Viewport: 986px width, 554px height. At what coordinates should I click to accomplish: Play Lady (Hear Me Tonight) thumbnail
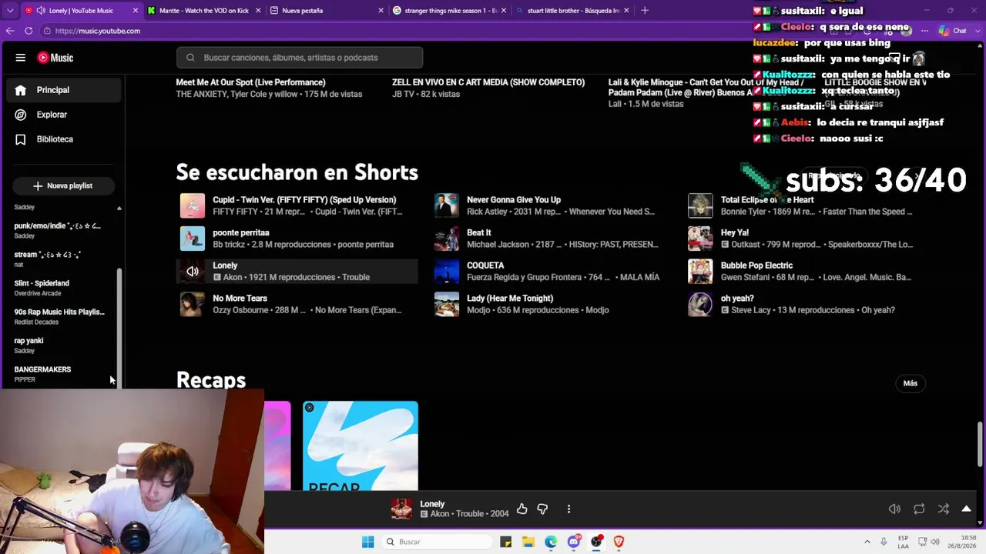pos(447,304)
